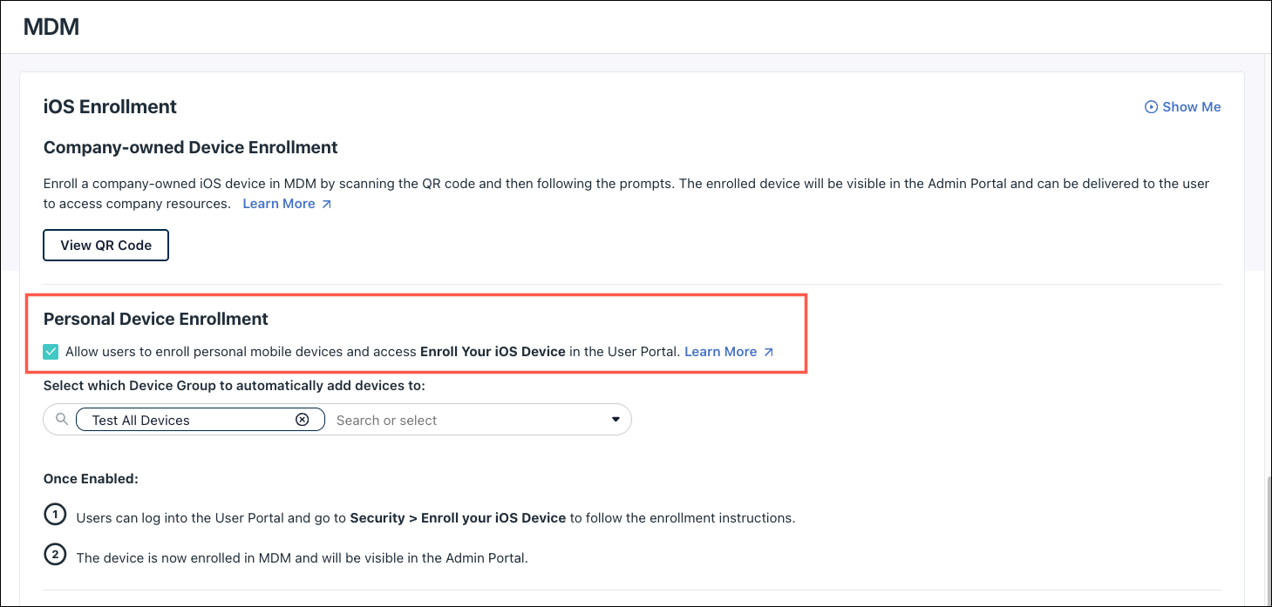Uncheck the personal device enrollment checkbox
Screen dimensions: 1272x607
(51, 352)
